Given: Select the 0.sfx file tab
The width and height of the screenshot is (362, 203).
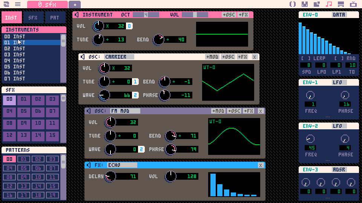Looking at the screenshot, I should [48, 5].
